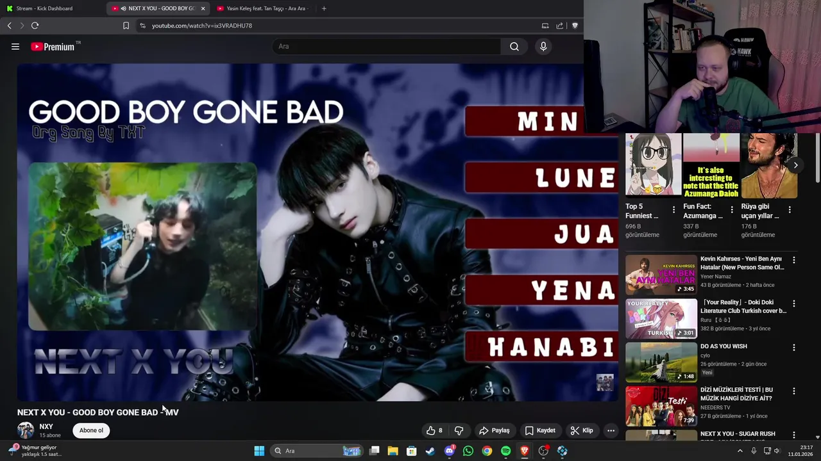This screenshot has height=461, width=821.
Task: Open site settings icon in address bar
Action: coord(142,26)
